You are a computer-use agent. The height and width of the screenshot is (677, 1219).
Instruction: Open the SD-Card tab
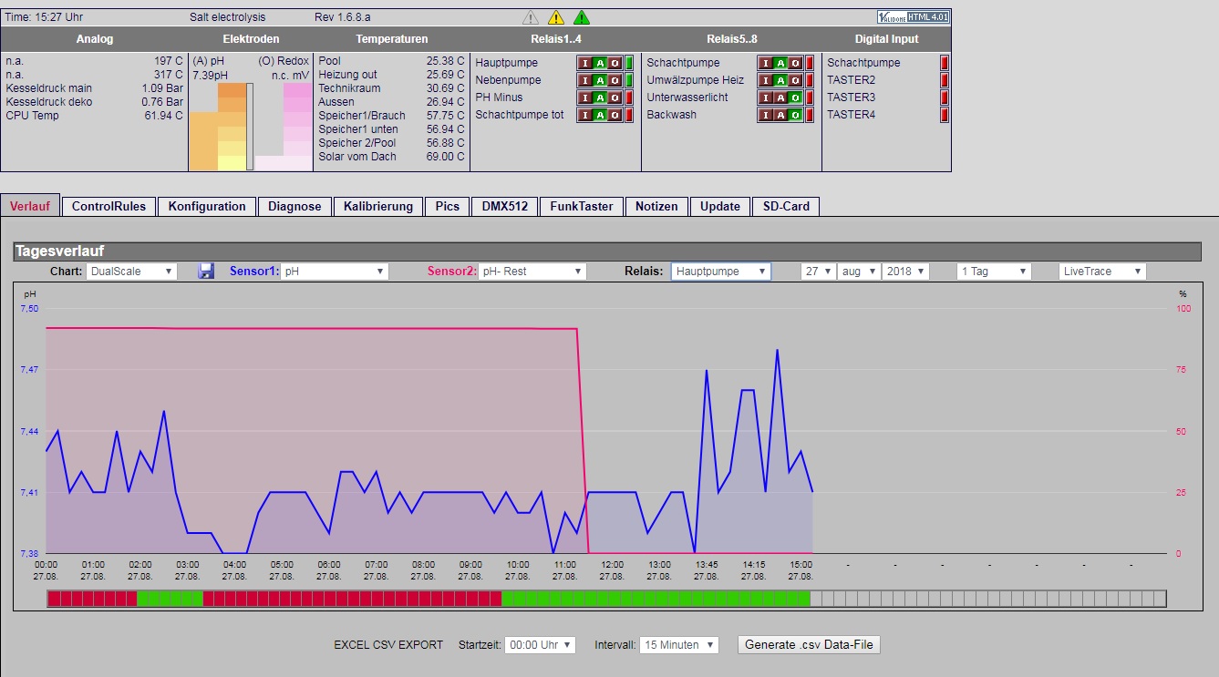pos(786,206)
